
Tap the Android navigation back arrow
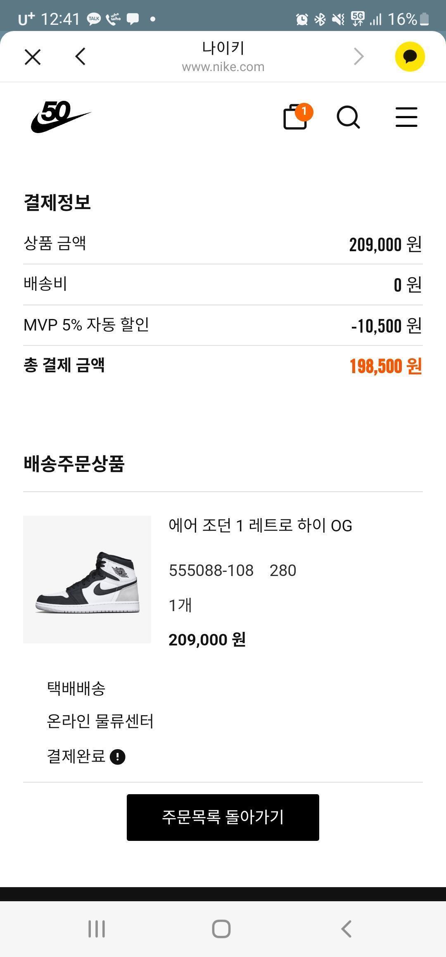346,929
